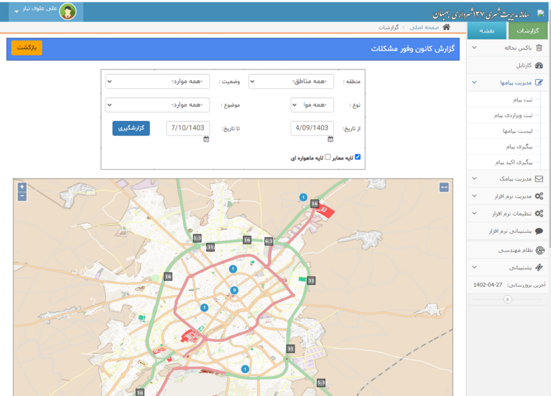The width and height of the screenshot is (551, 396).
Task: Open the منطقه dropdown
Action: [x=291, y=81]
